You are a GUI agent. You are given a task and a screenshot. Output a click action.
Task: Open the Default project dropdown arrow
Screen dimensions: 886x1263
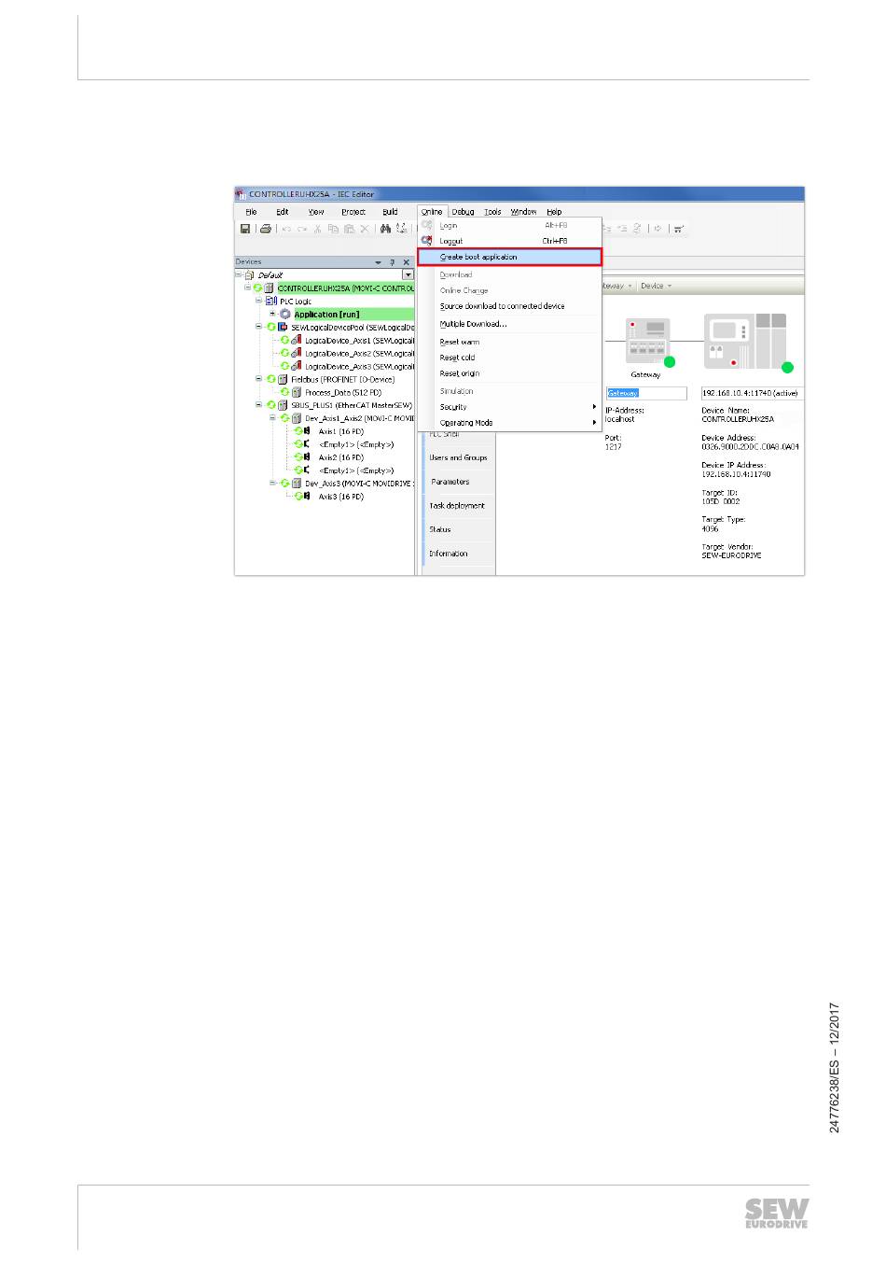pyautogui.click(x=408, y=275)
